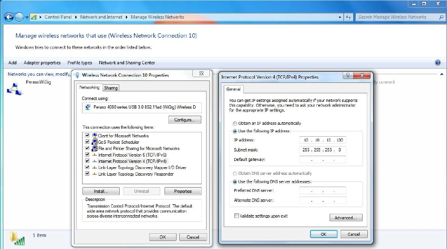
Task: Click the Properties button for selected item
Action: tap(183, 191)
